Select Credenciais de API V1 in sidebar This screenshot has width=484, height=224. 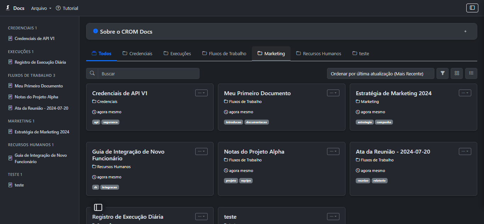[x=34, y=39]
